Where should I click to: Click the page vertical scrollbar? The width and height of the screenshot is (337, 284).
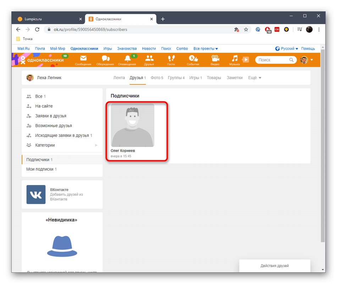(x=322, y=146)
